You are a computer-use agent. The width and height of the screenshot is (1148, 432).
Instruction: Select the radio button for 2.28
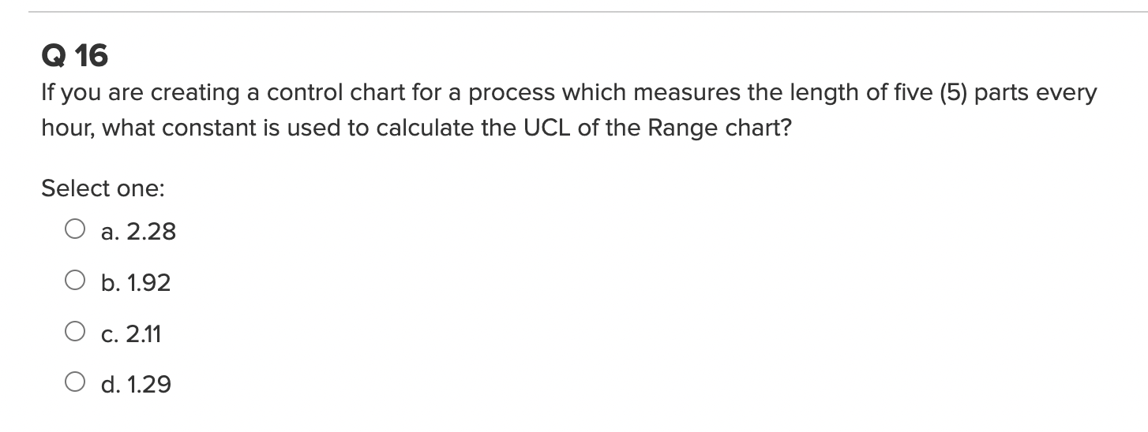click(x=75, y=229)
